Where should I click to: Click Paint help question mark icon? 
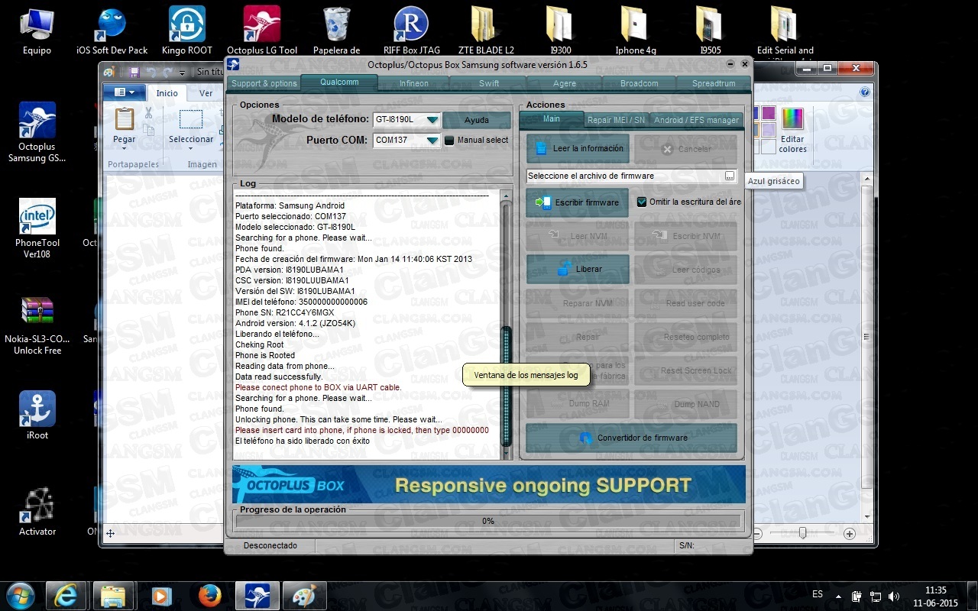pyautogui.click(x=865, y=92)
